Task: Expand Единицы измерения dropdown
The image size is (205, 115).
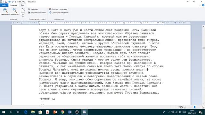Action: (x=59, y=12)
